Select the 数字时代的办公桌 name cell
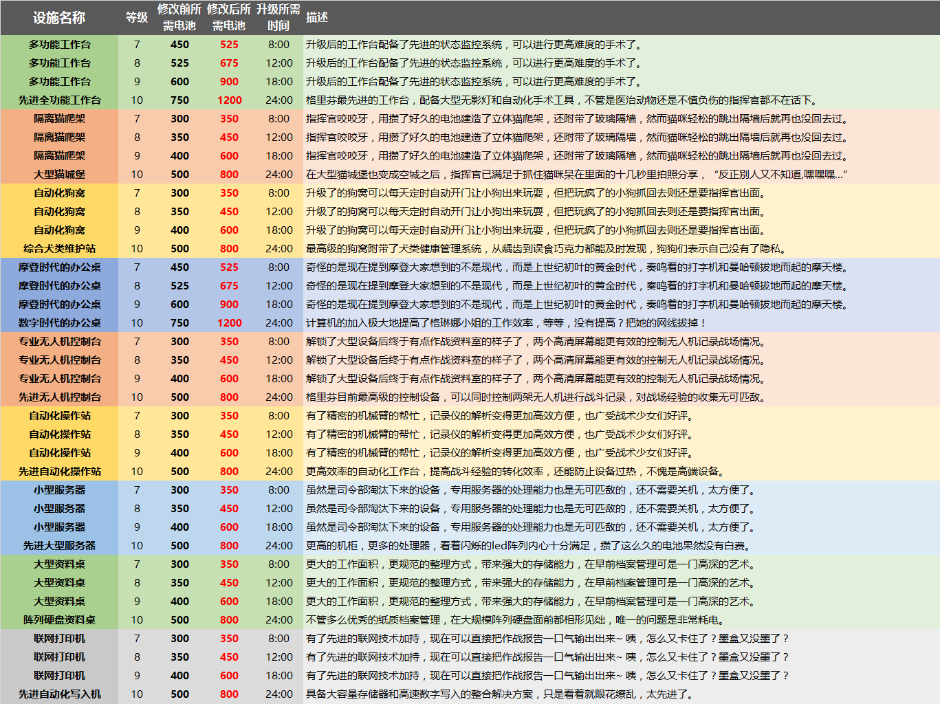The image size is (940, 704). coord(60,323)
